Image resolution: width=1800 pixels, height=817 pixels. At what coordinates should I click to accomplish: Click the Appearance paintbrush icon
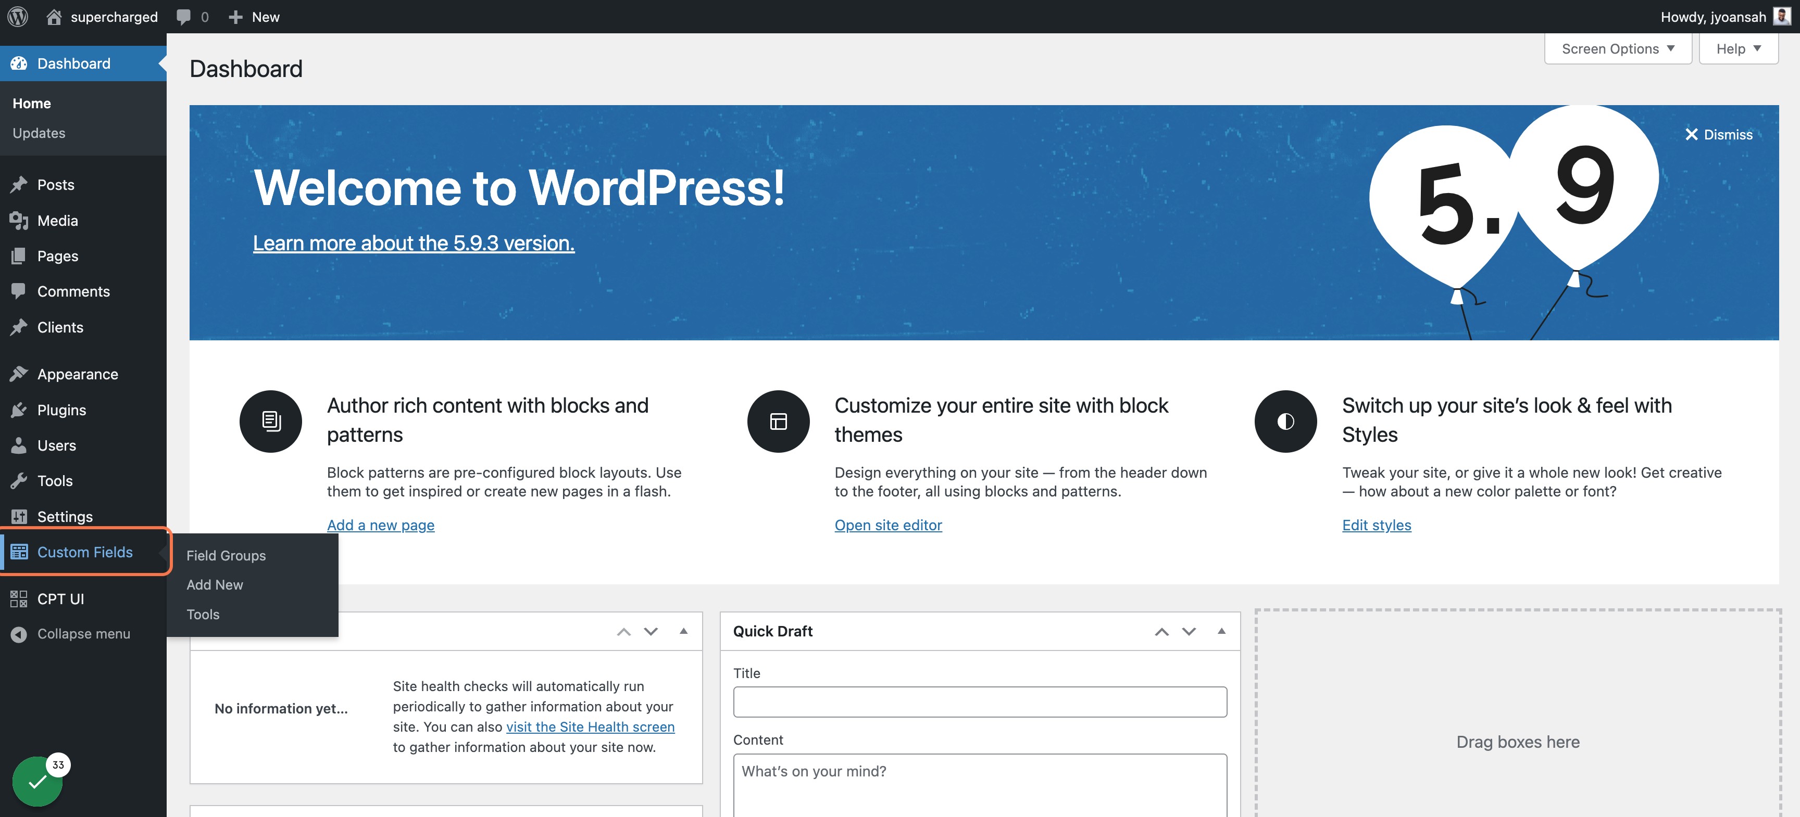(x=19, y=374)
